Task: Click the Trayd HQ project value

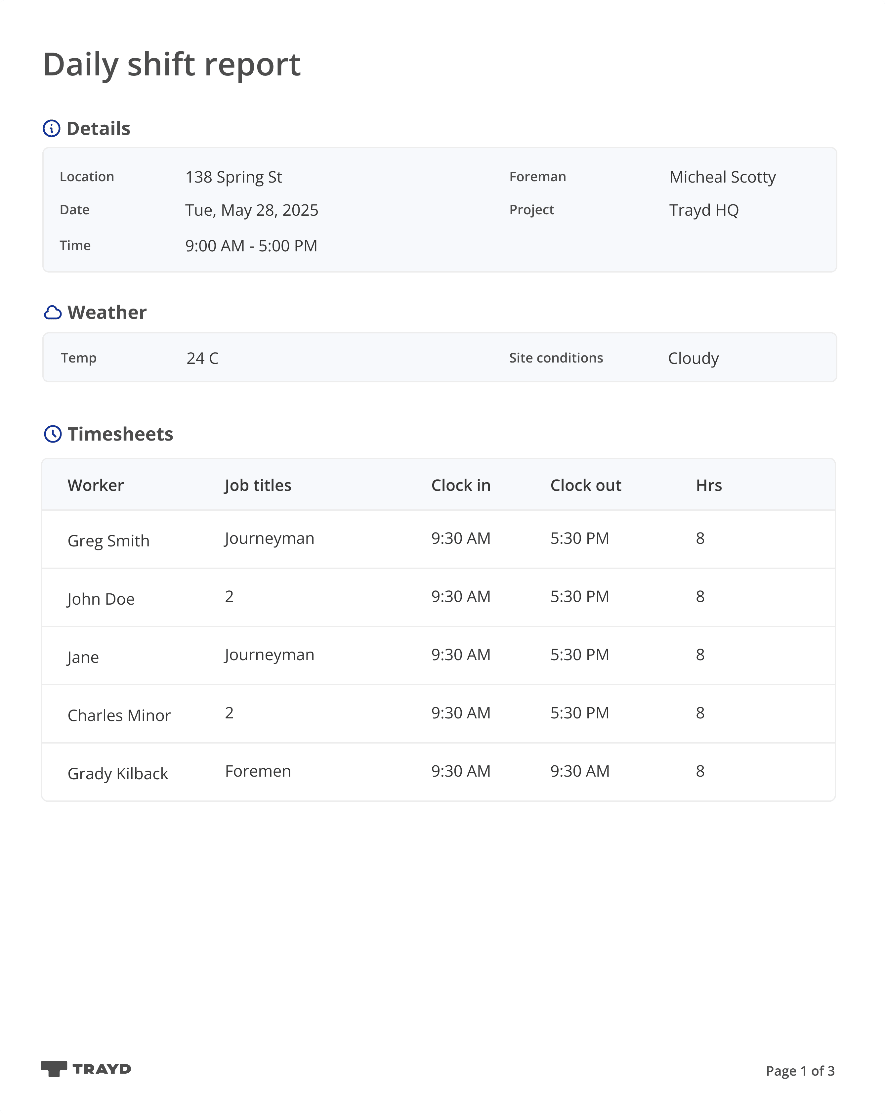Action: 704,210
